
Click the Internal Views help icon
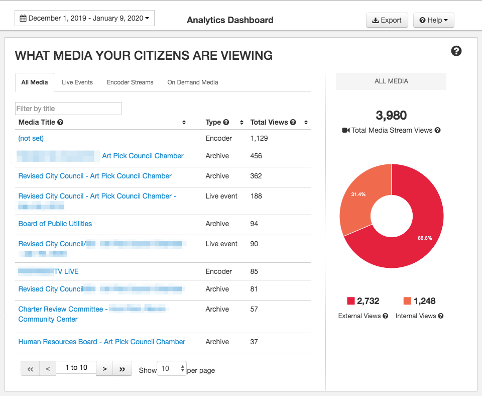(x=441, y=316)
